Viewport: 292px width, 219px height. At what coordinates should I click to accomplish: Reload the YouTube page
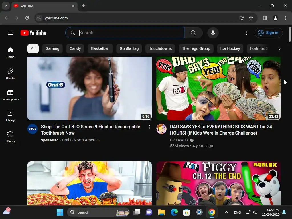point(27,18)
